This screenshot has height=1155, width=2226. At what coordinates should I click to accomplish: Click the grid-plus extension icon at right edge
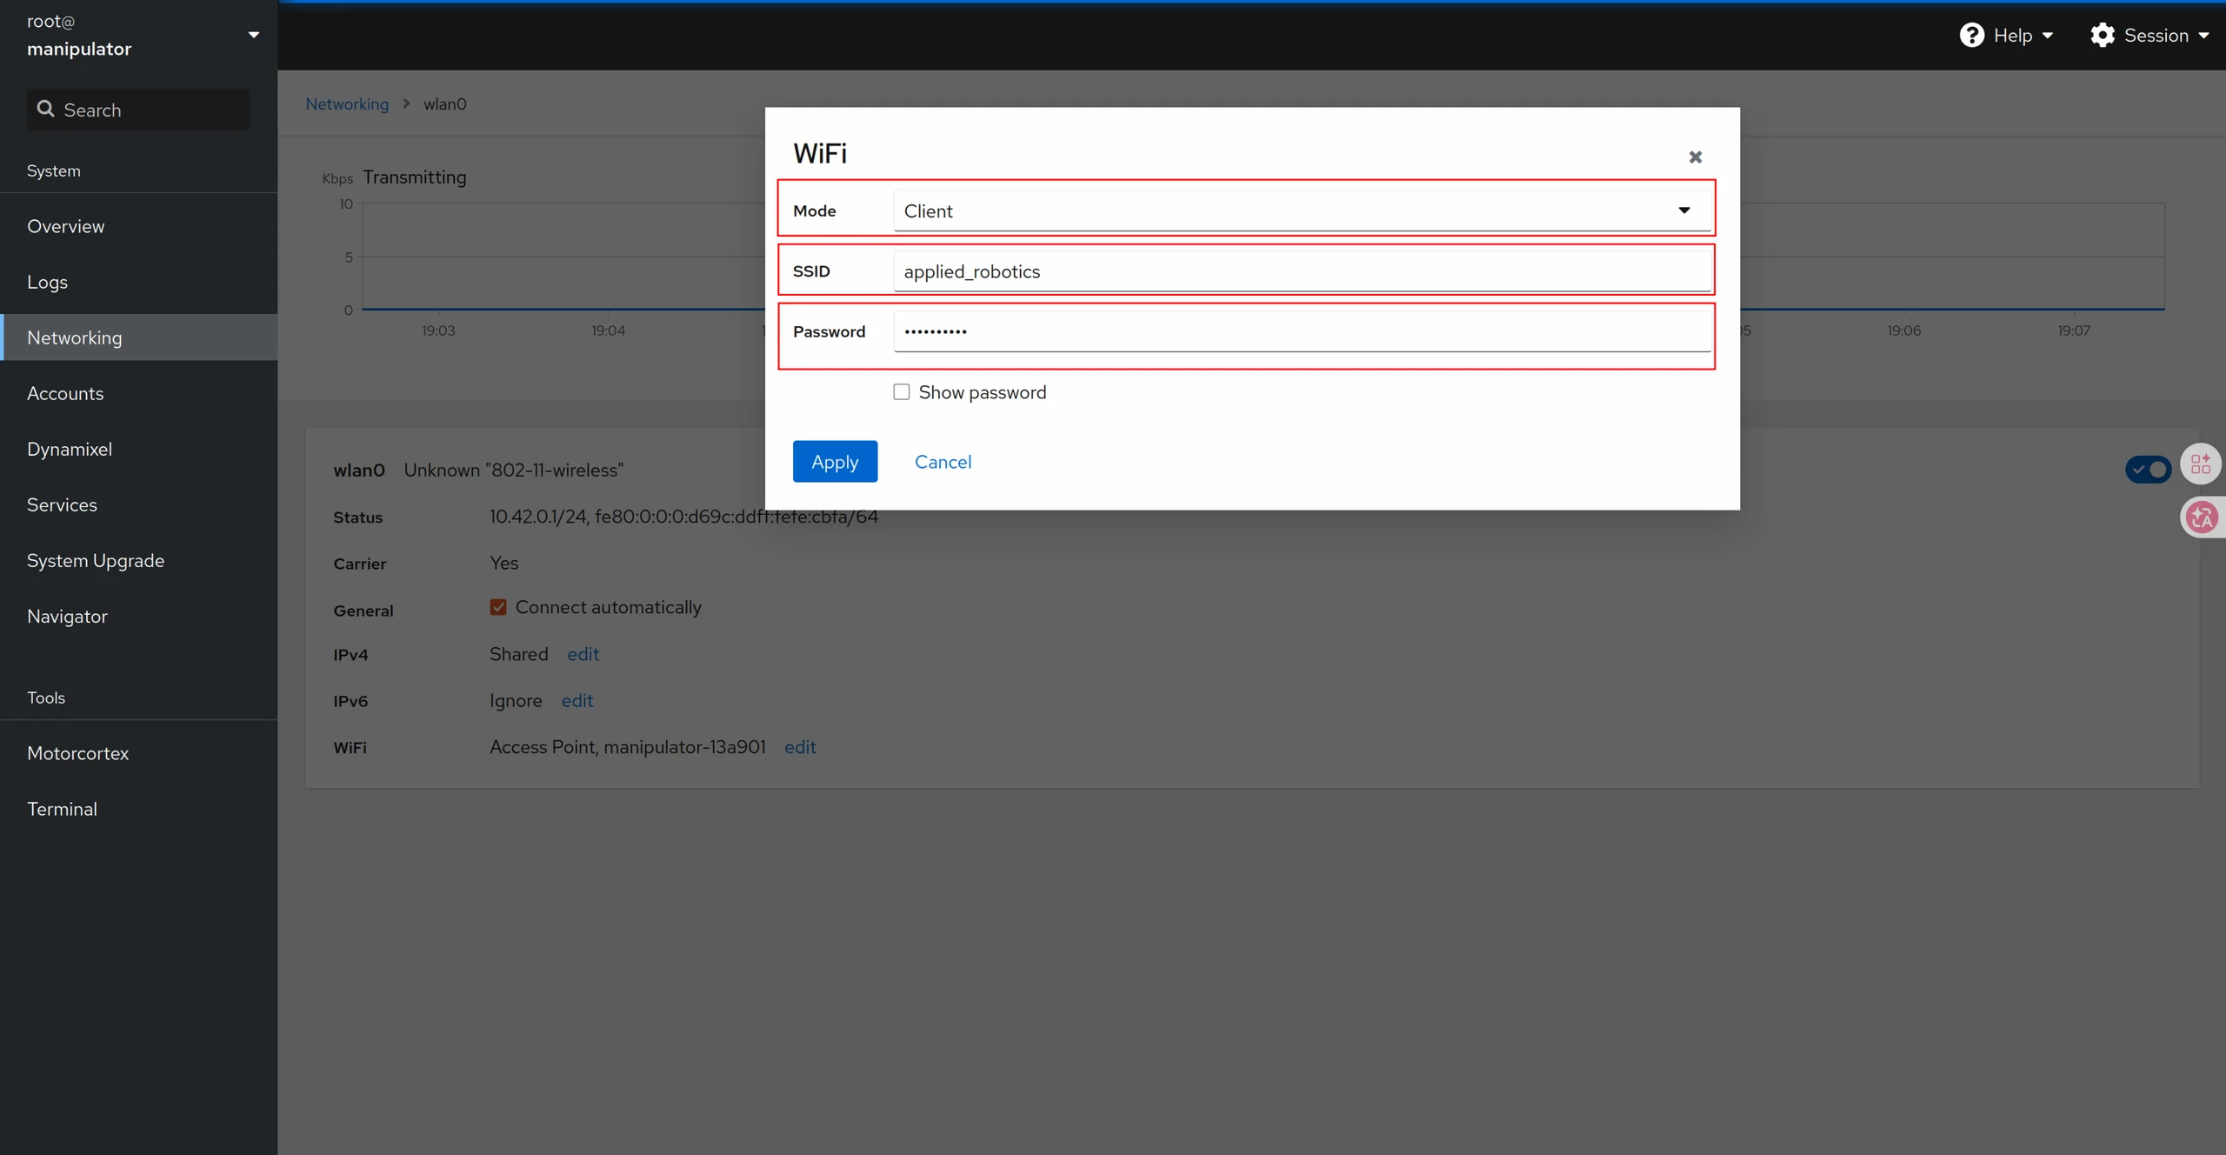click(2201, 464)
